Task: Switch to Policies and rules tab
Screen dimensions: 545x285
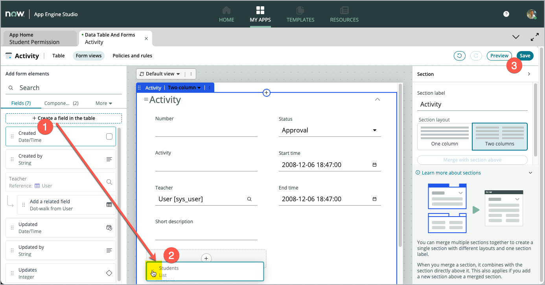Action: pyautogui.click(x=132, y=56)
